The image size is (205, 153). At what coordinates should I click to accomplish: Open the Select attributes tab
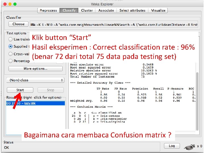click(132, 10)
